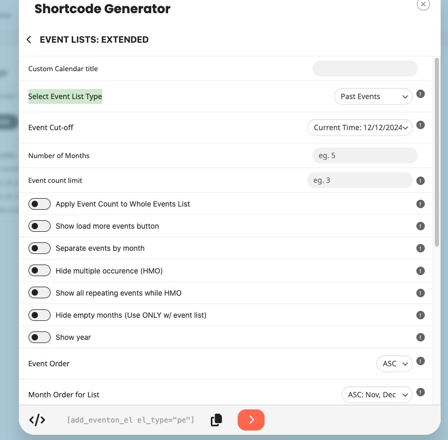Click the code brackets icon

(37, 420)
